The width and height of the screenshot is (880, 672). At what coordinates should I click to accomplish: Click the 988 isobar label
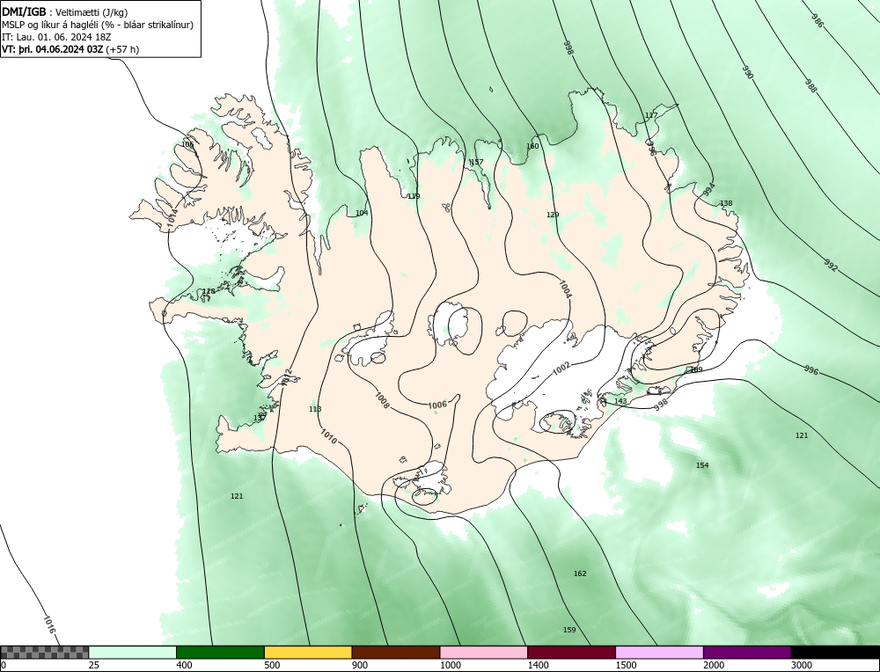click(811, 86)
